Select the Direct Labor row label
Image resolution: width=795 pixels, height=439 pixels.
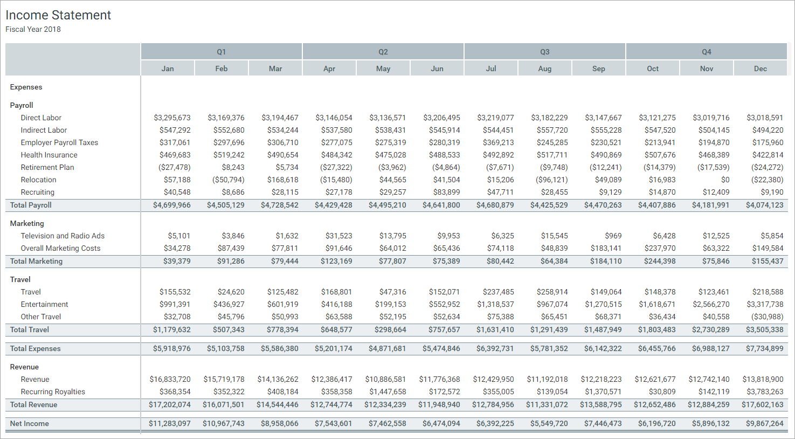[41, 118]
